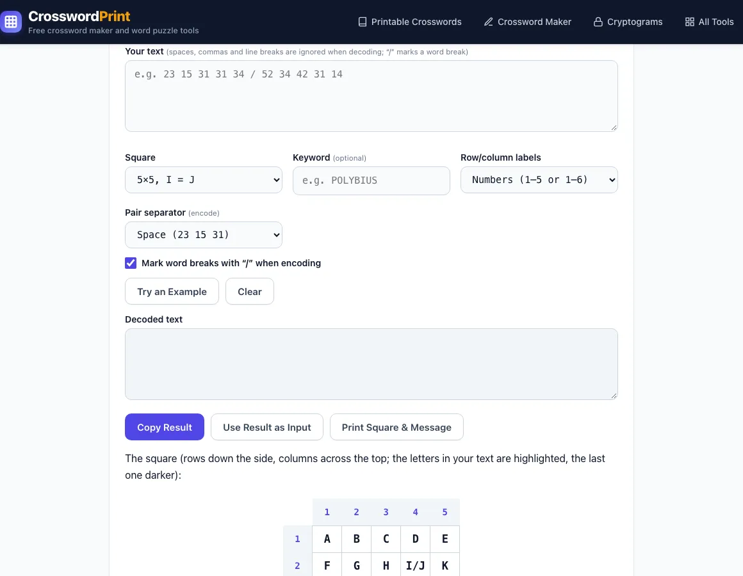Click row label 2 of the square
The height and width of the screenshot is (576, 743).
(298, 564)
